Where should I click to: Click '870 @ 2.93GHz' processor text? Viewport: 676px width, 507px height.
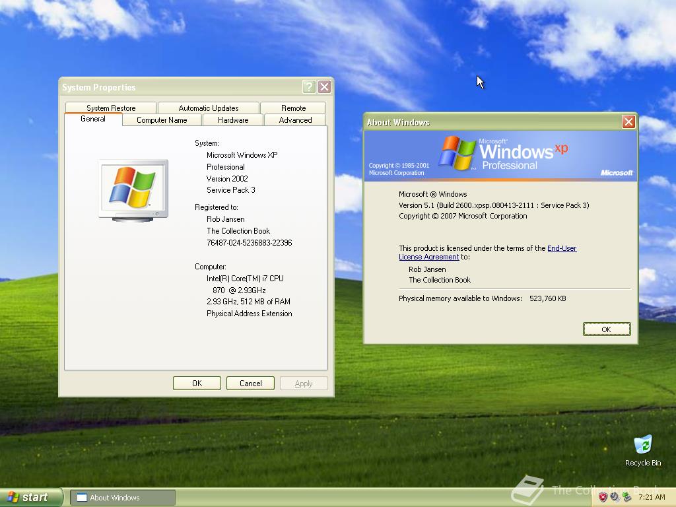point(239,290)
